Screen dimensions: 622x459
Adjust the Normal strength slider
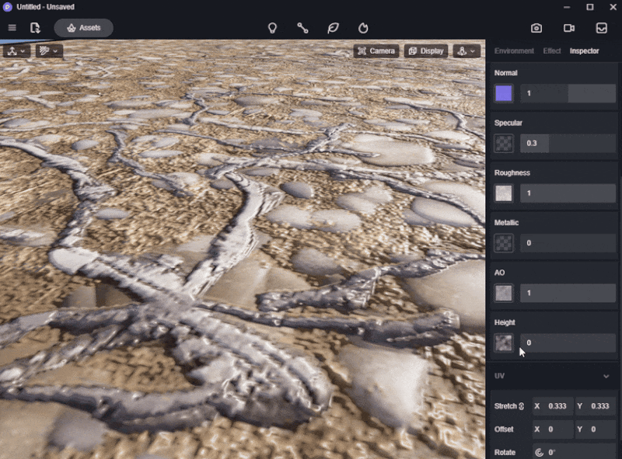(568, 93)
